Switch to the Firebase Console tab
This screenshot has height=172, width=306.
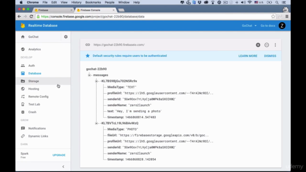tap(95, 10)
